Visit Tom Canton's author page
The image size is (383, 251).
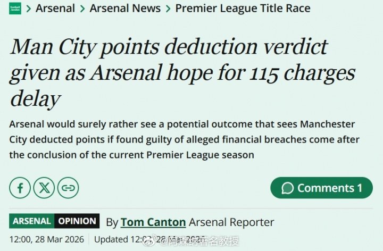pyautogui.click(x=153, y=222)
